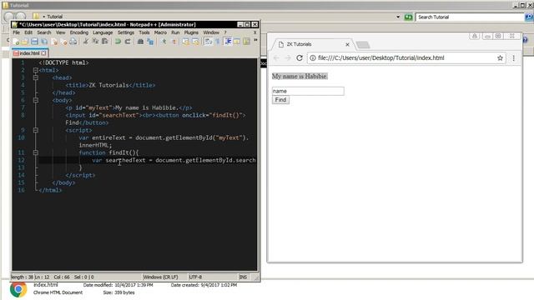The image size is (534, 300).
Task: Collapse the findIt function fold marker
Action: click(35, 152)
